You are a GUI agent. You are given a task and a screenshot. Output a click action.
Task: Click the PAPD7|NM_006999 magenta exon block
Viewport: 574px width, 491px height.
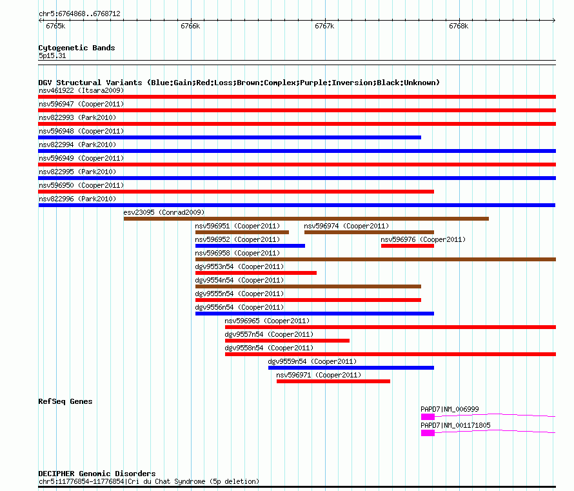point(428,417)
